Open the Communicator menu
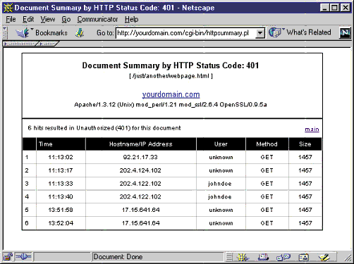The height and width of the screenshot is (264, 354). tap(97, 19)
